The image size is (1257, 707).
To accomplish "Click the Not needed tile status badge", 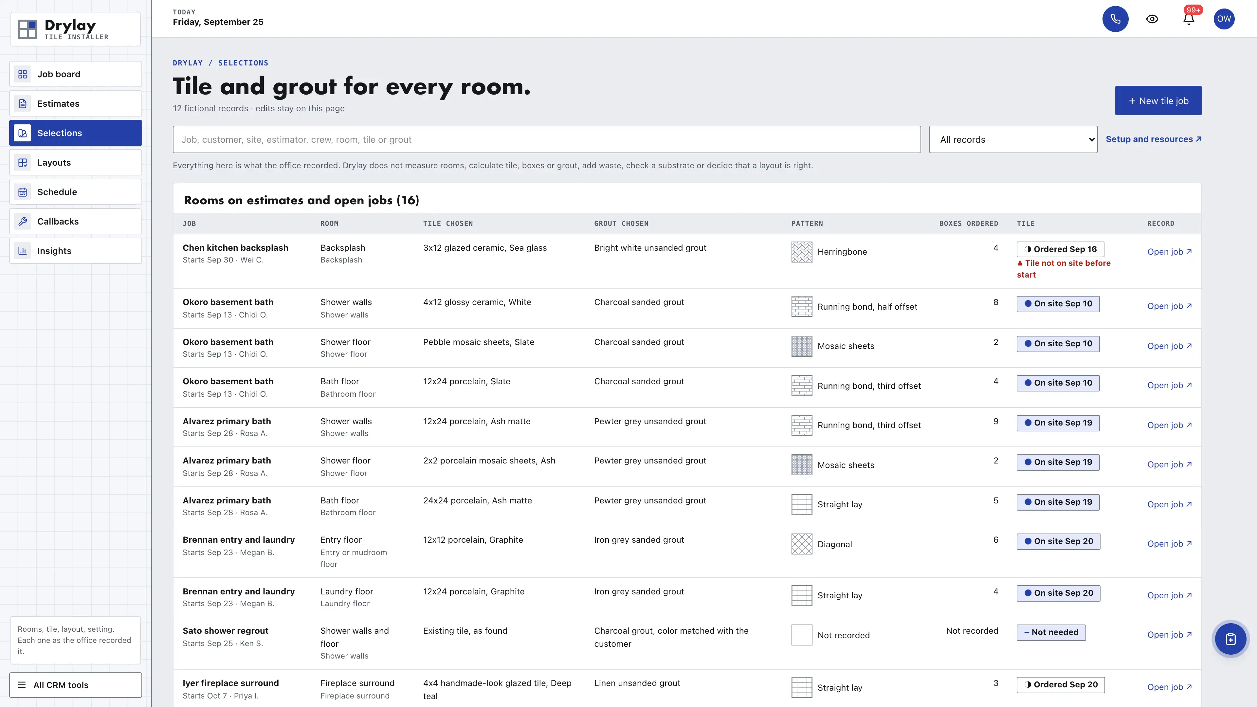I will click(x=1051, y=633).
